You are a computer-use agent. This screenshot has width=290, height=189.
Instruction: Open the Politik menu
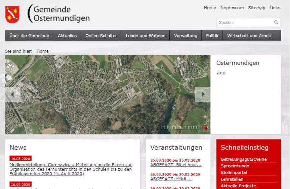tap(212, 35)
